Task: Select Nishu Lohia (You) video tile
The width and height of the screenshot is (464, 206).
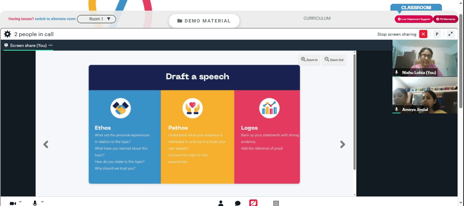Action: point(425,58)
